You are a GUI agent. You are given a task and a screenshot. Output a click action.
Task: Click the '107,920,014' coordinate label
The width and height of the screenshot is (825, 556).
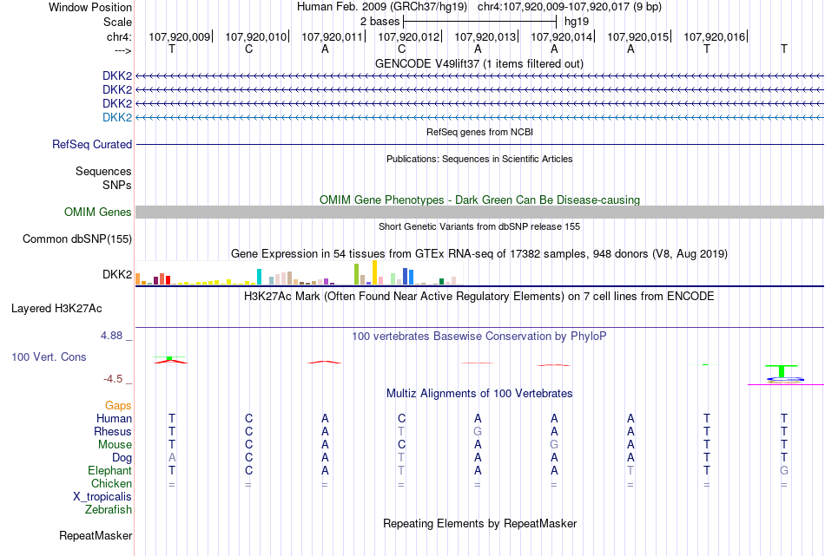pos(561,36)
